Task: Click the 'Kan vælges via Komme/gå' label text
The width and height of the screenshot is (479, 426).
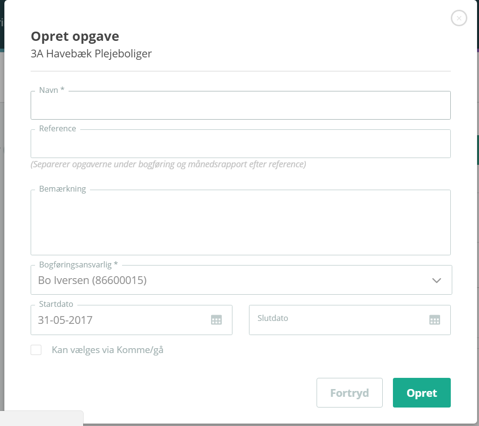Action: click(107, 350)
